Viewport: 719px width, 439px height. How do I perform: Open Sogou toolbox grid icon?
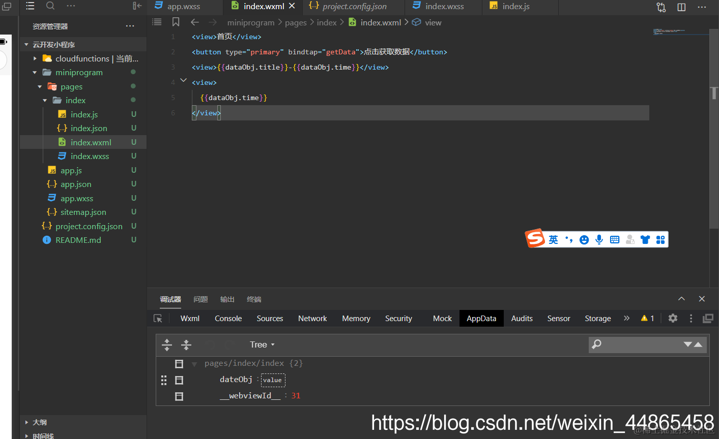[x=660, y=240]
